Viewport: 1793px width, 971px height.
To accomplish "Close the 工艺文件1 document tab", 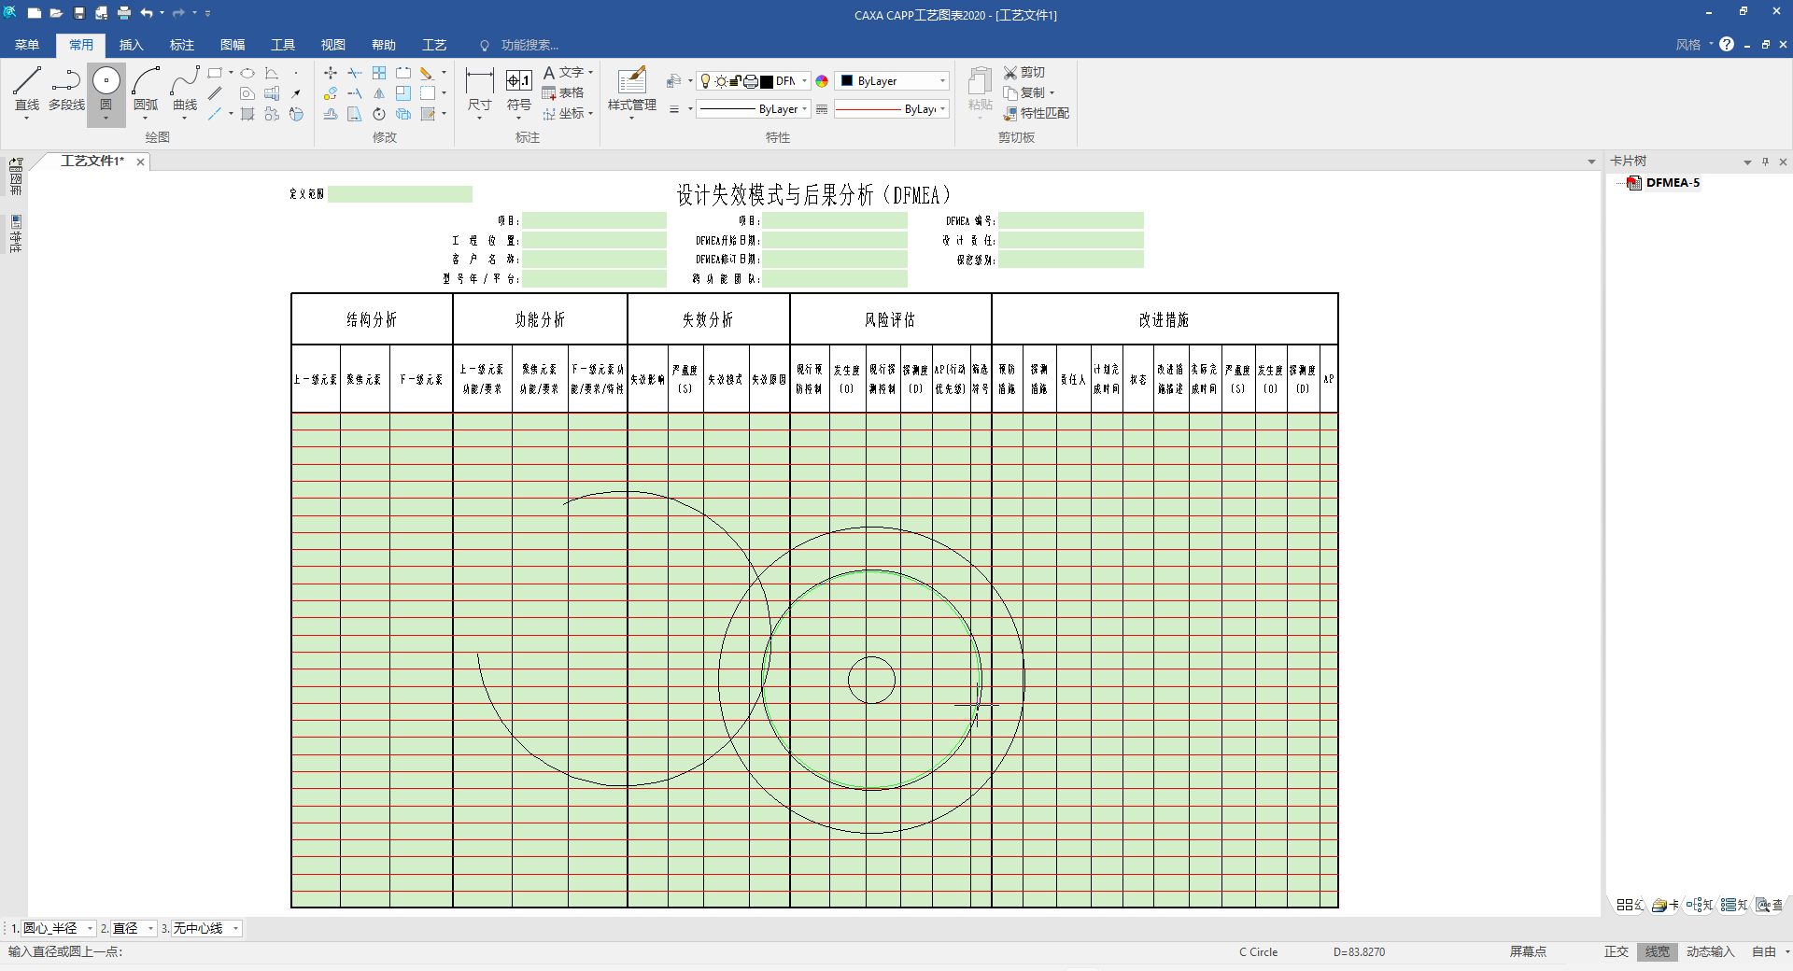I will tap(140, 162).
